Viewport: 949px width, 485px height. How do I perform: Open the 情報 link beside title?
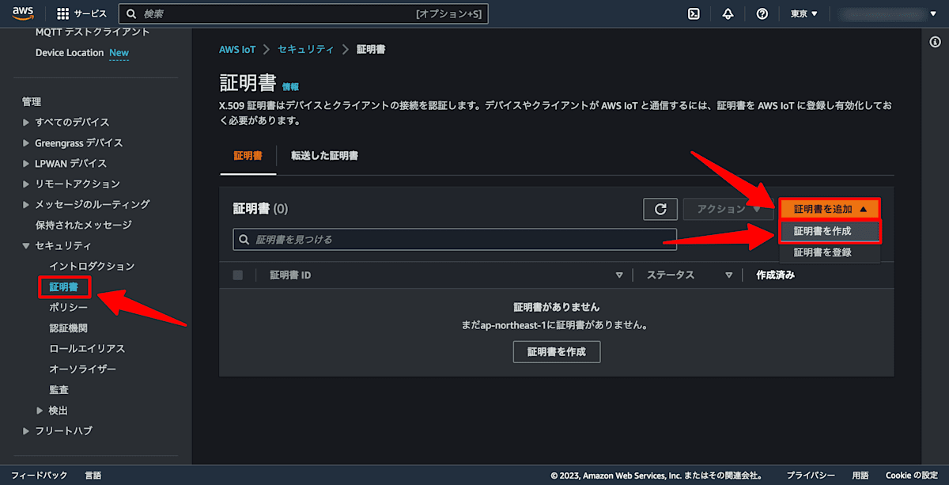[x=290, y=87]
